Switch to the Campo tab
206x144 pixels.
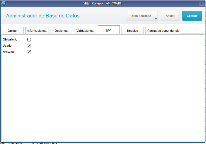click(12, 31)
